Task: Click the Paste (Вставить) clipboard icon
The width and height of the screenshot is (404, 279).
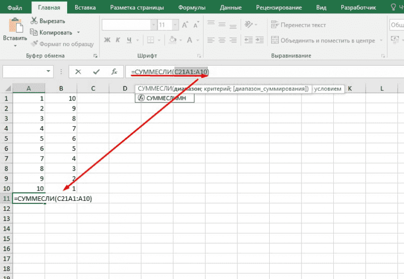Action: (15, 25)
